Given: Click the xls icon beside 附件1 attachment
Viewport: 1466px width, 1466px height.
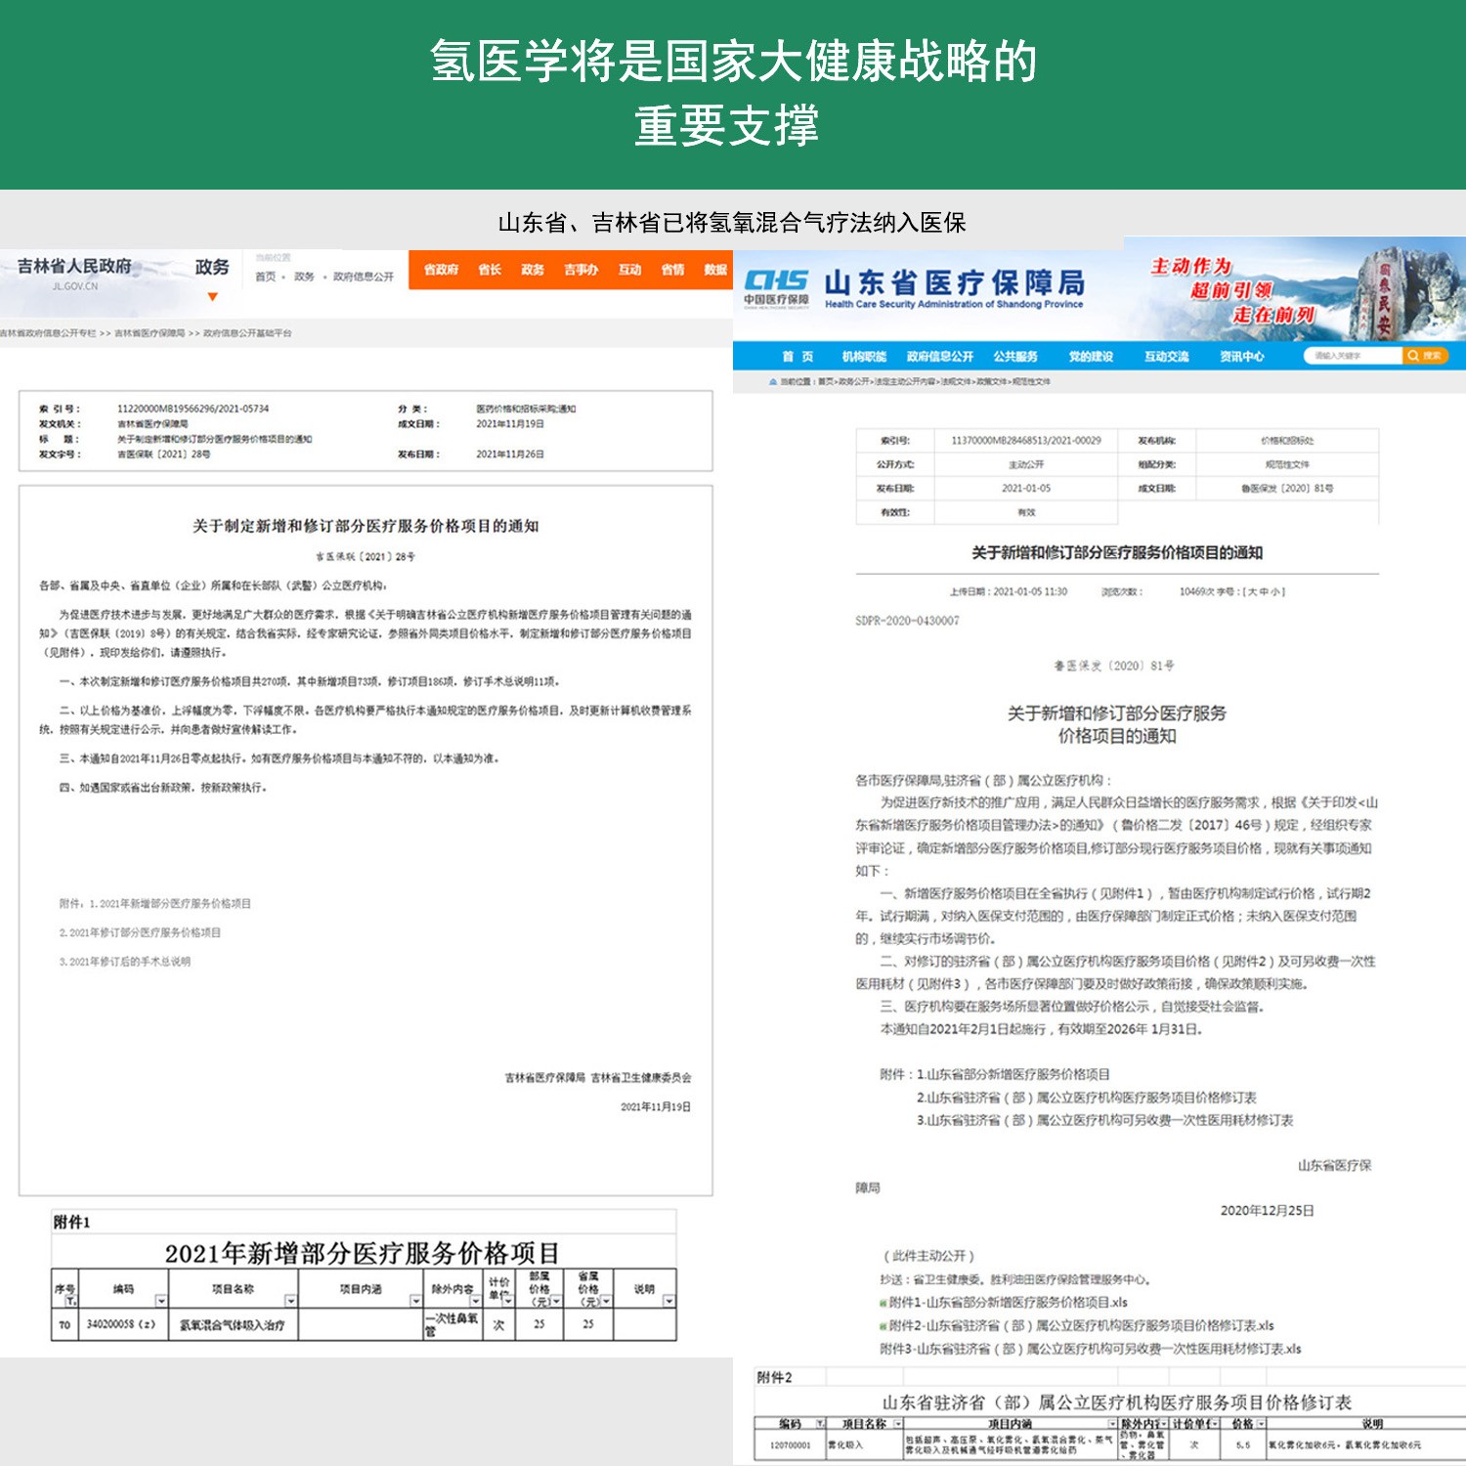Looking at the screenshot, I should click(x=884, y=1303).
